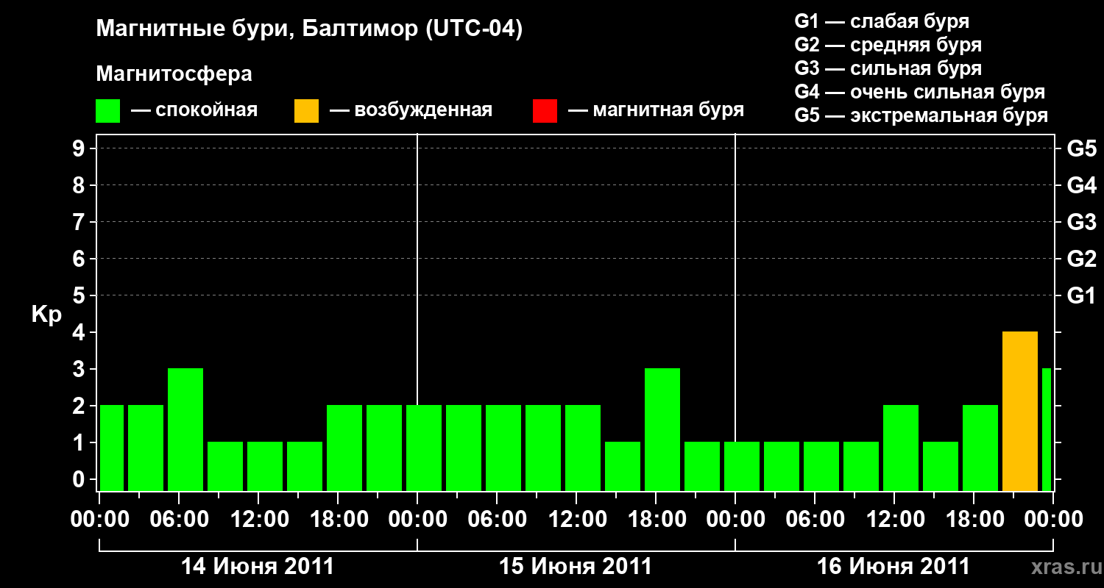Click the 'Магнитосфера' legend heading
The height and width of the screenshot is (588, 1104).
click(x=174, y=74)
